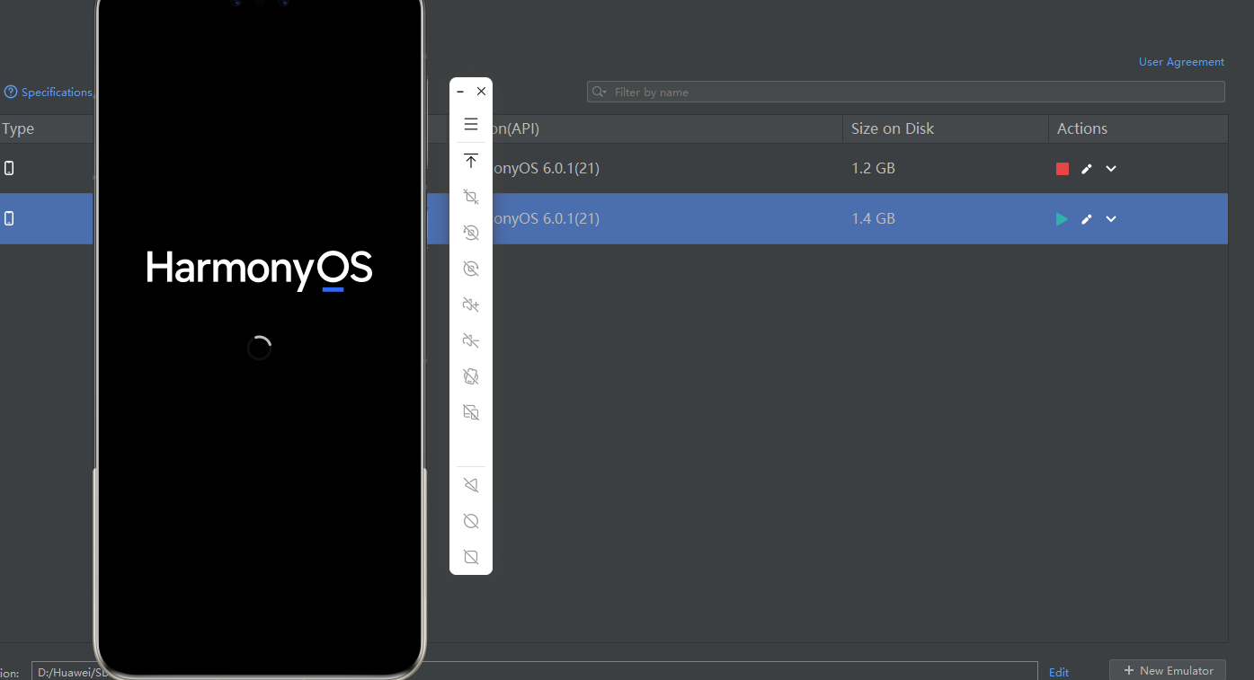1254x680 pixels.
Task: Click the New Emulator button
Action: click(x=1168, y=670)
